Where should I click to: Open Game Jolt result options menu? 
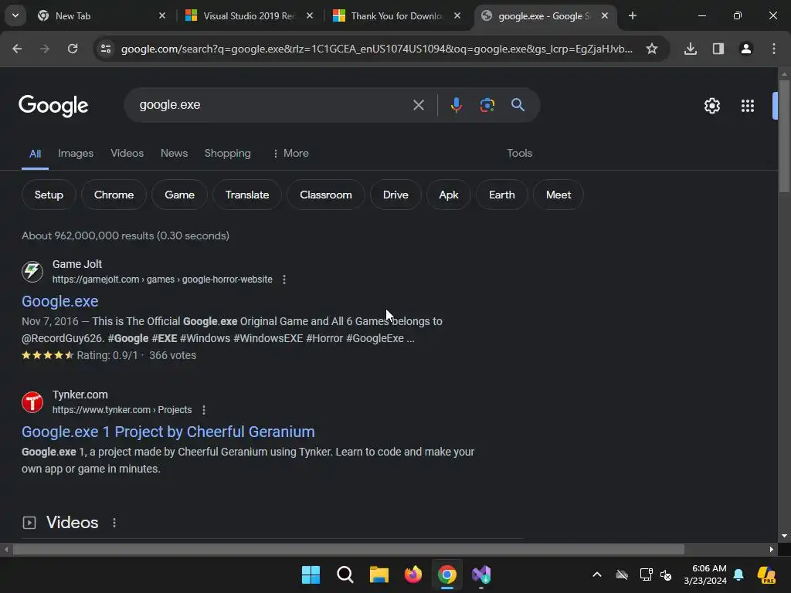[x=284, y=280]
